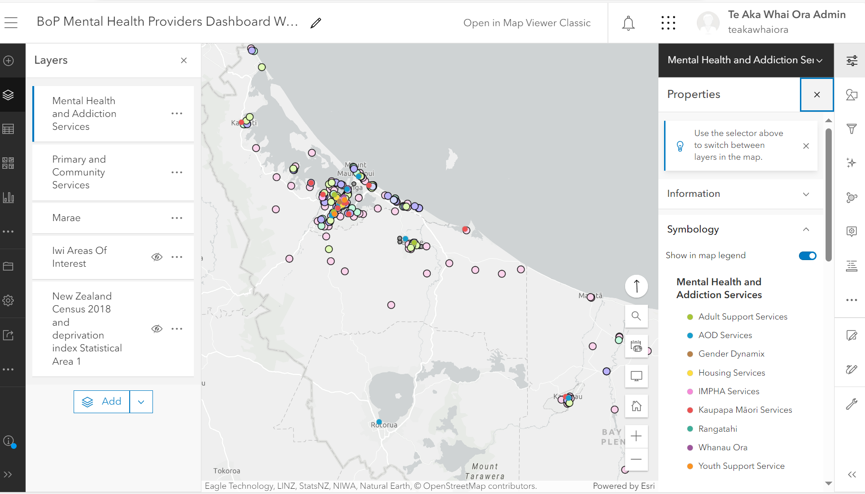Image resolution: width=865 pixels, height=494 pixels.
Task: Open more options ellipsis in right toolbar
Action: click(852, 300)
